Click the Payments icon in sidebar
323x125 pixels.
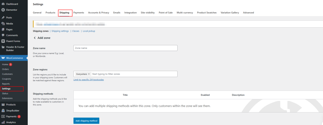point(3,117)
